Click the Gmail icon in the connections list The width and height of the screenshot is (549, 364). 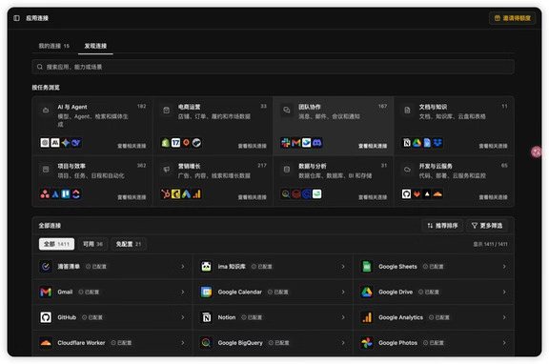tap(46, 292)
